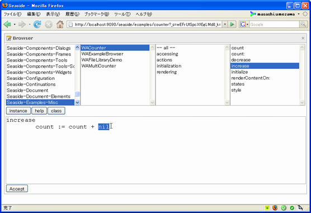
Task: Click the search magnifier button
Action: (x=304, y=25)
